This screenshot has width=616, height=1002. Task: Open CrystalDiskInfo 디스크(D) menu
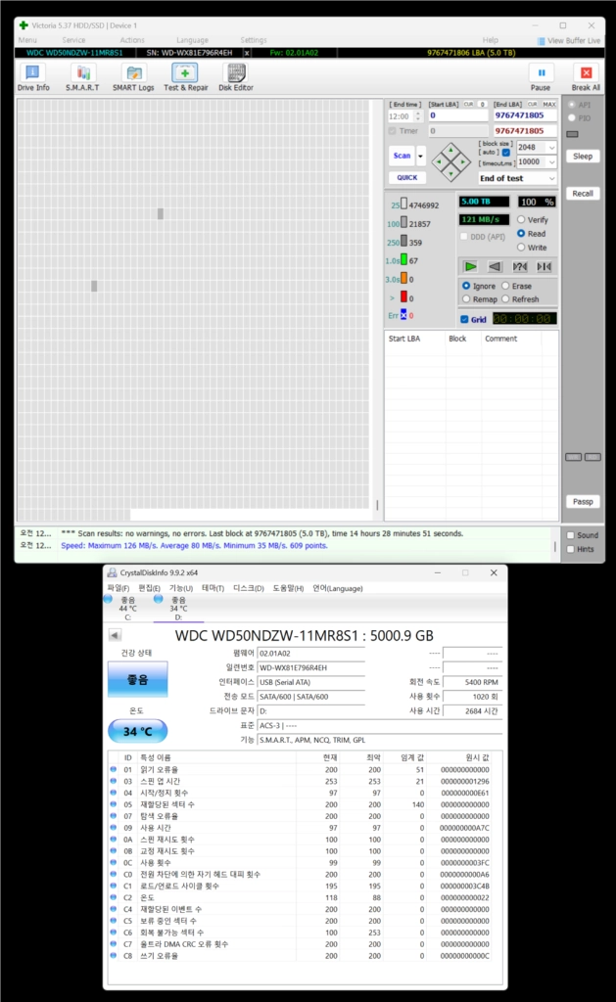[248, 588]
